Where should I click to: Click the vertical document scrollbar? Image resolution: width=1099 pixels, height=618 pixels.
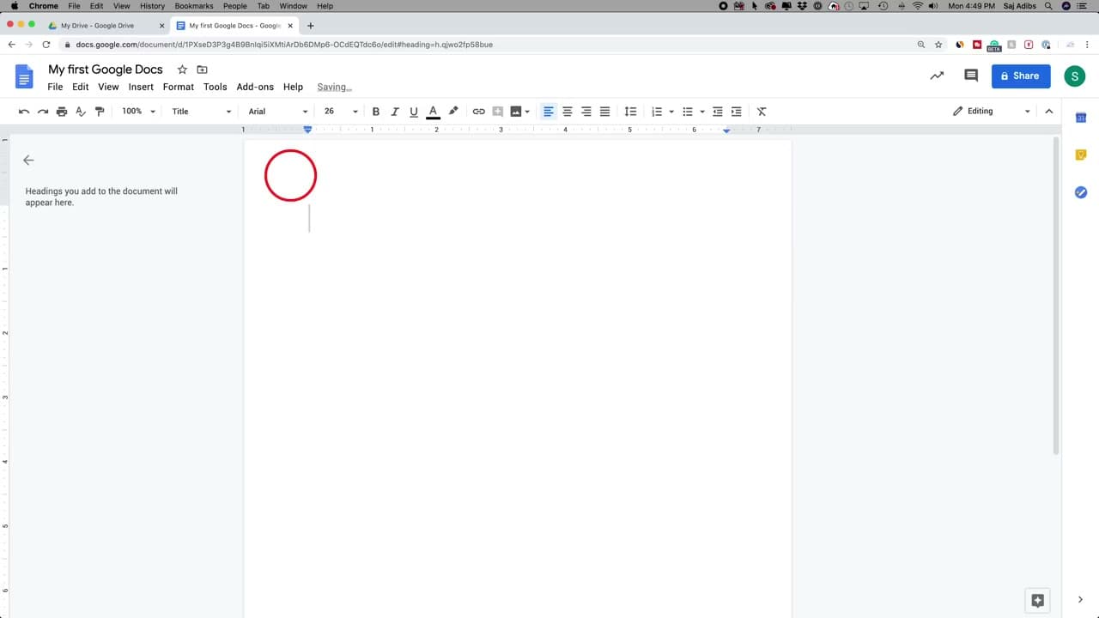tap(1056, 296)
